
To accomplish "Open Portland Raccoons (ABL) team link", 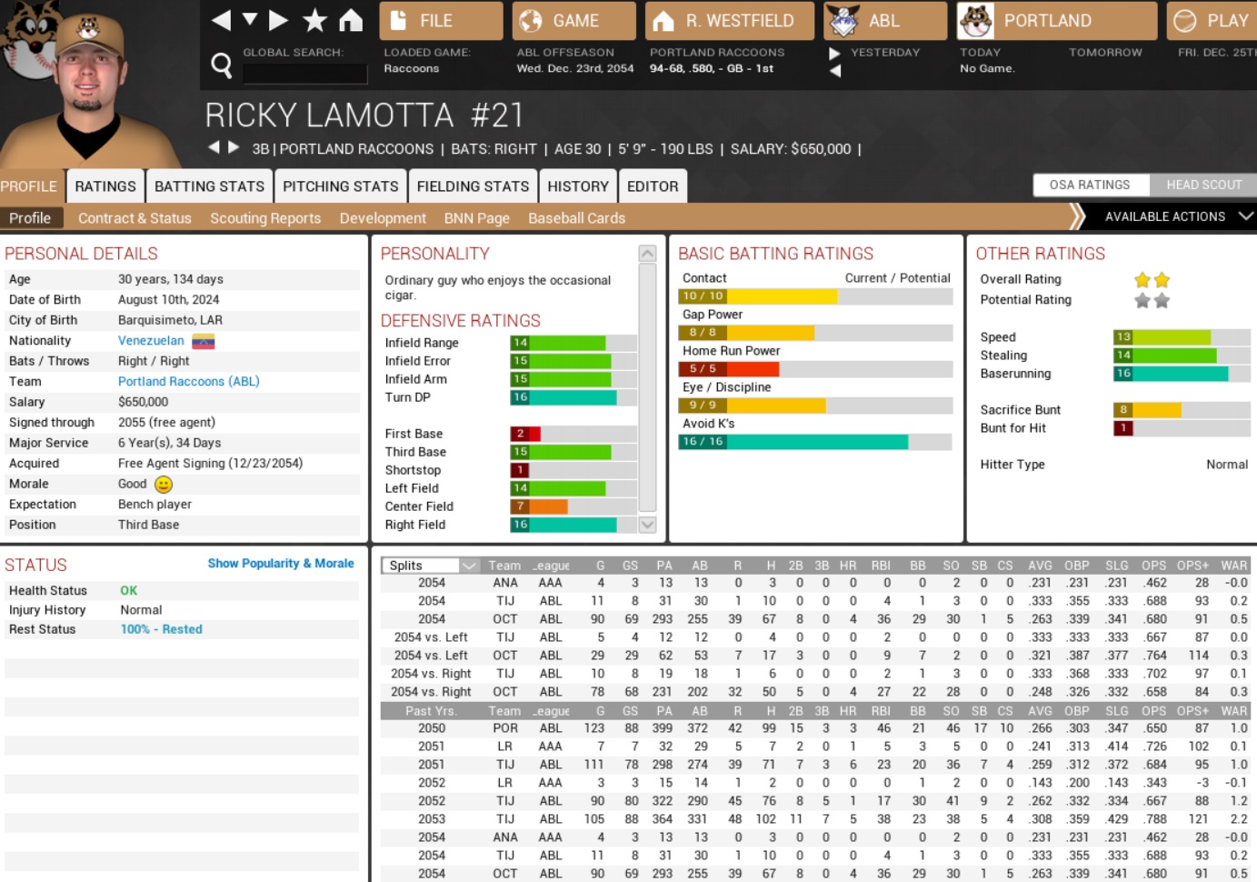I will (188, 382).
